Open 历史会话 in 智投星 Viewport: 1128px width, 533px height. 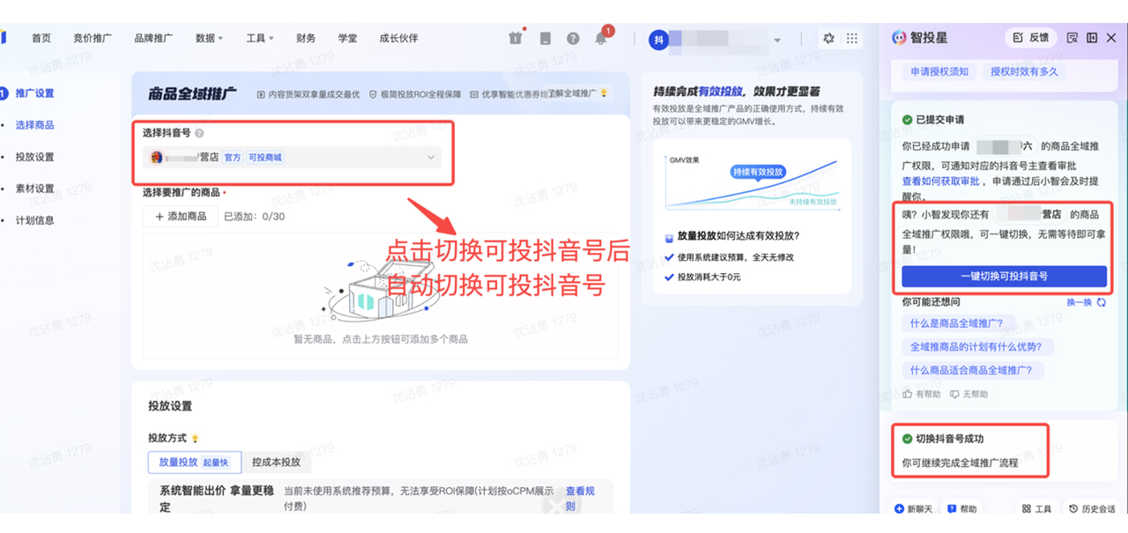(1092, 509)
